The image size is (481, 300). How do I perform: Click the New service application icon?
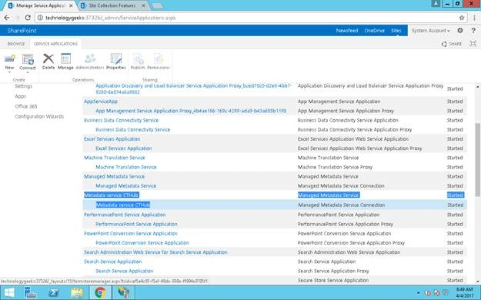9,59
